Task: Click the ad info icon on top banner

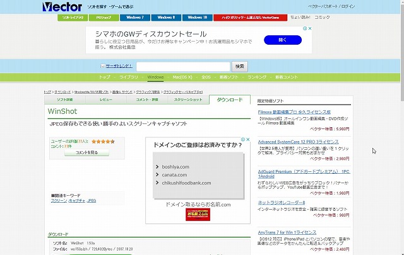Action: [305, 28]
